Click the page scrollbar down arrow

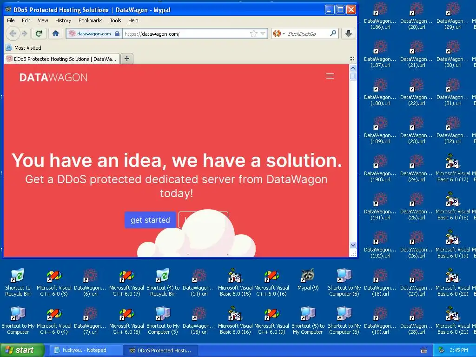[353, 245]
